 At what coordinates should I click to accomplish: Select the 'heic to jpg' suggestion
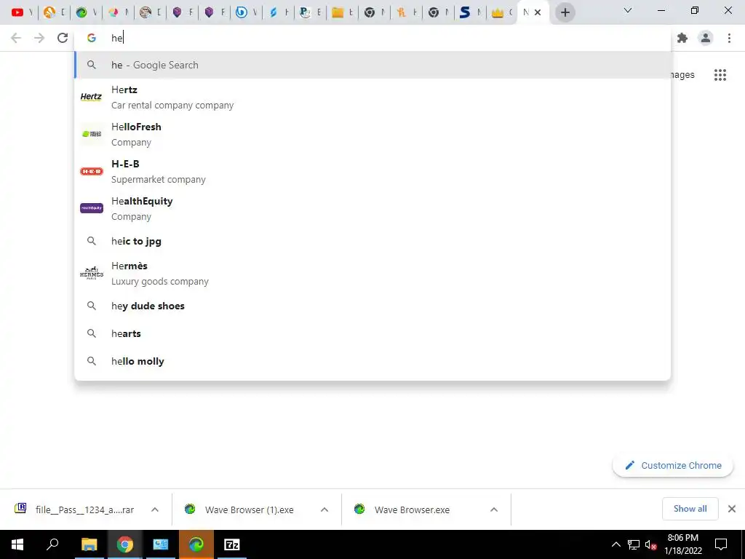[372, 241]
